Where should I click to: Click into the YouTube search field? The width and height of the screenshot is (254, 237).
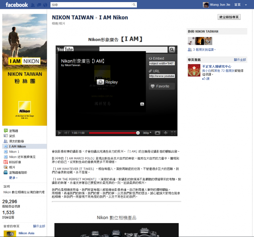pos(133,50)
